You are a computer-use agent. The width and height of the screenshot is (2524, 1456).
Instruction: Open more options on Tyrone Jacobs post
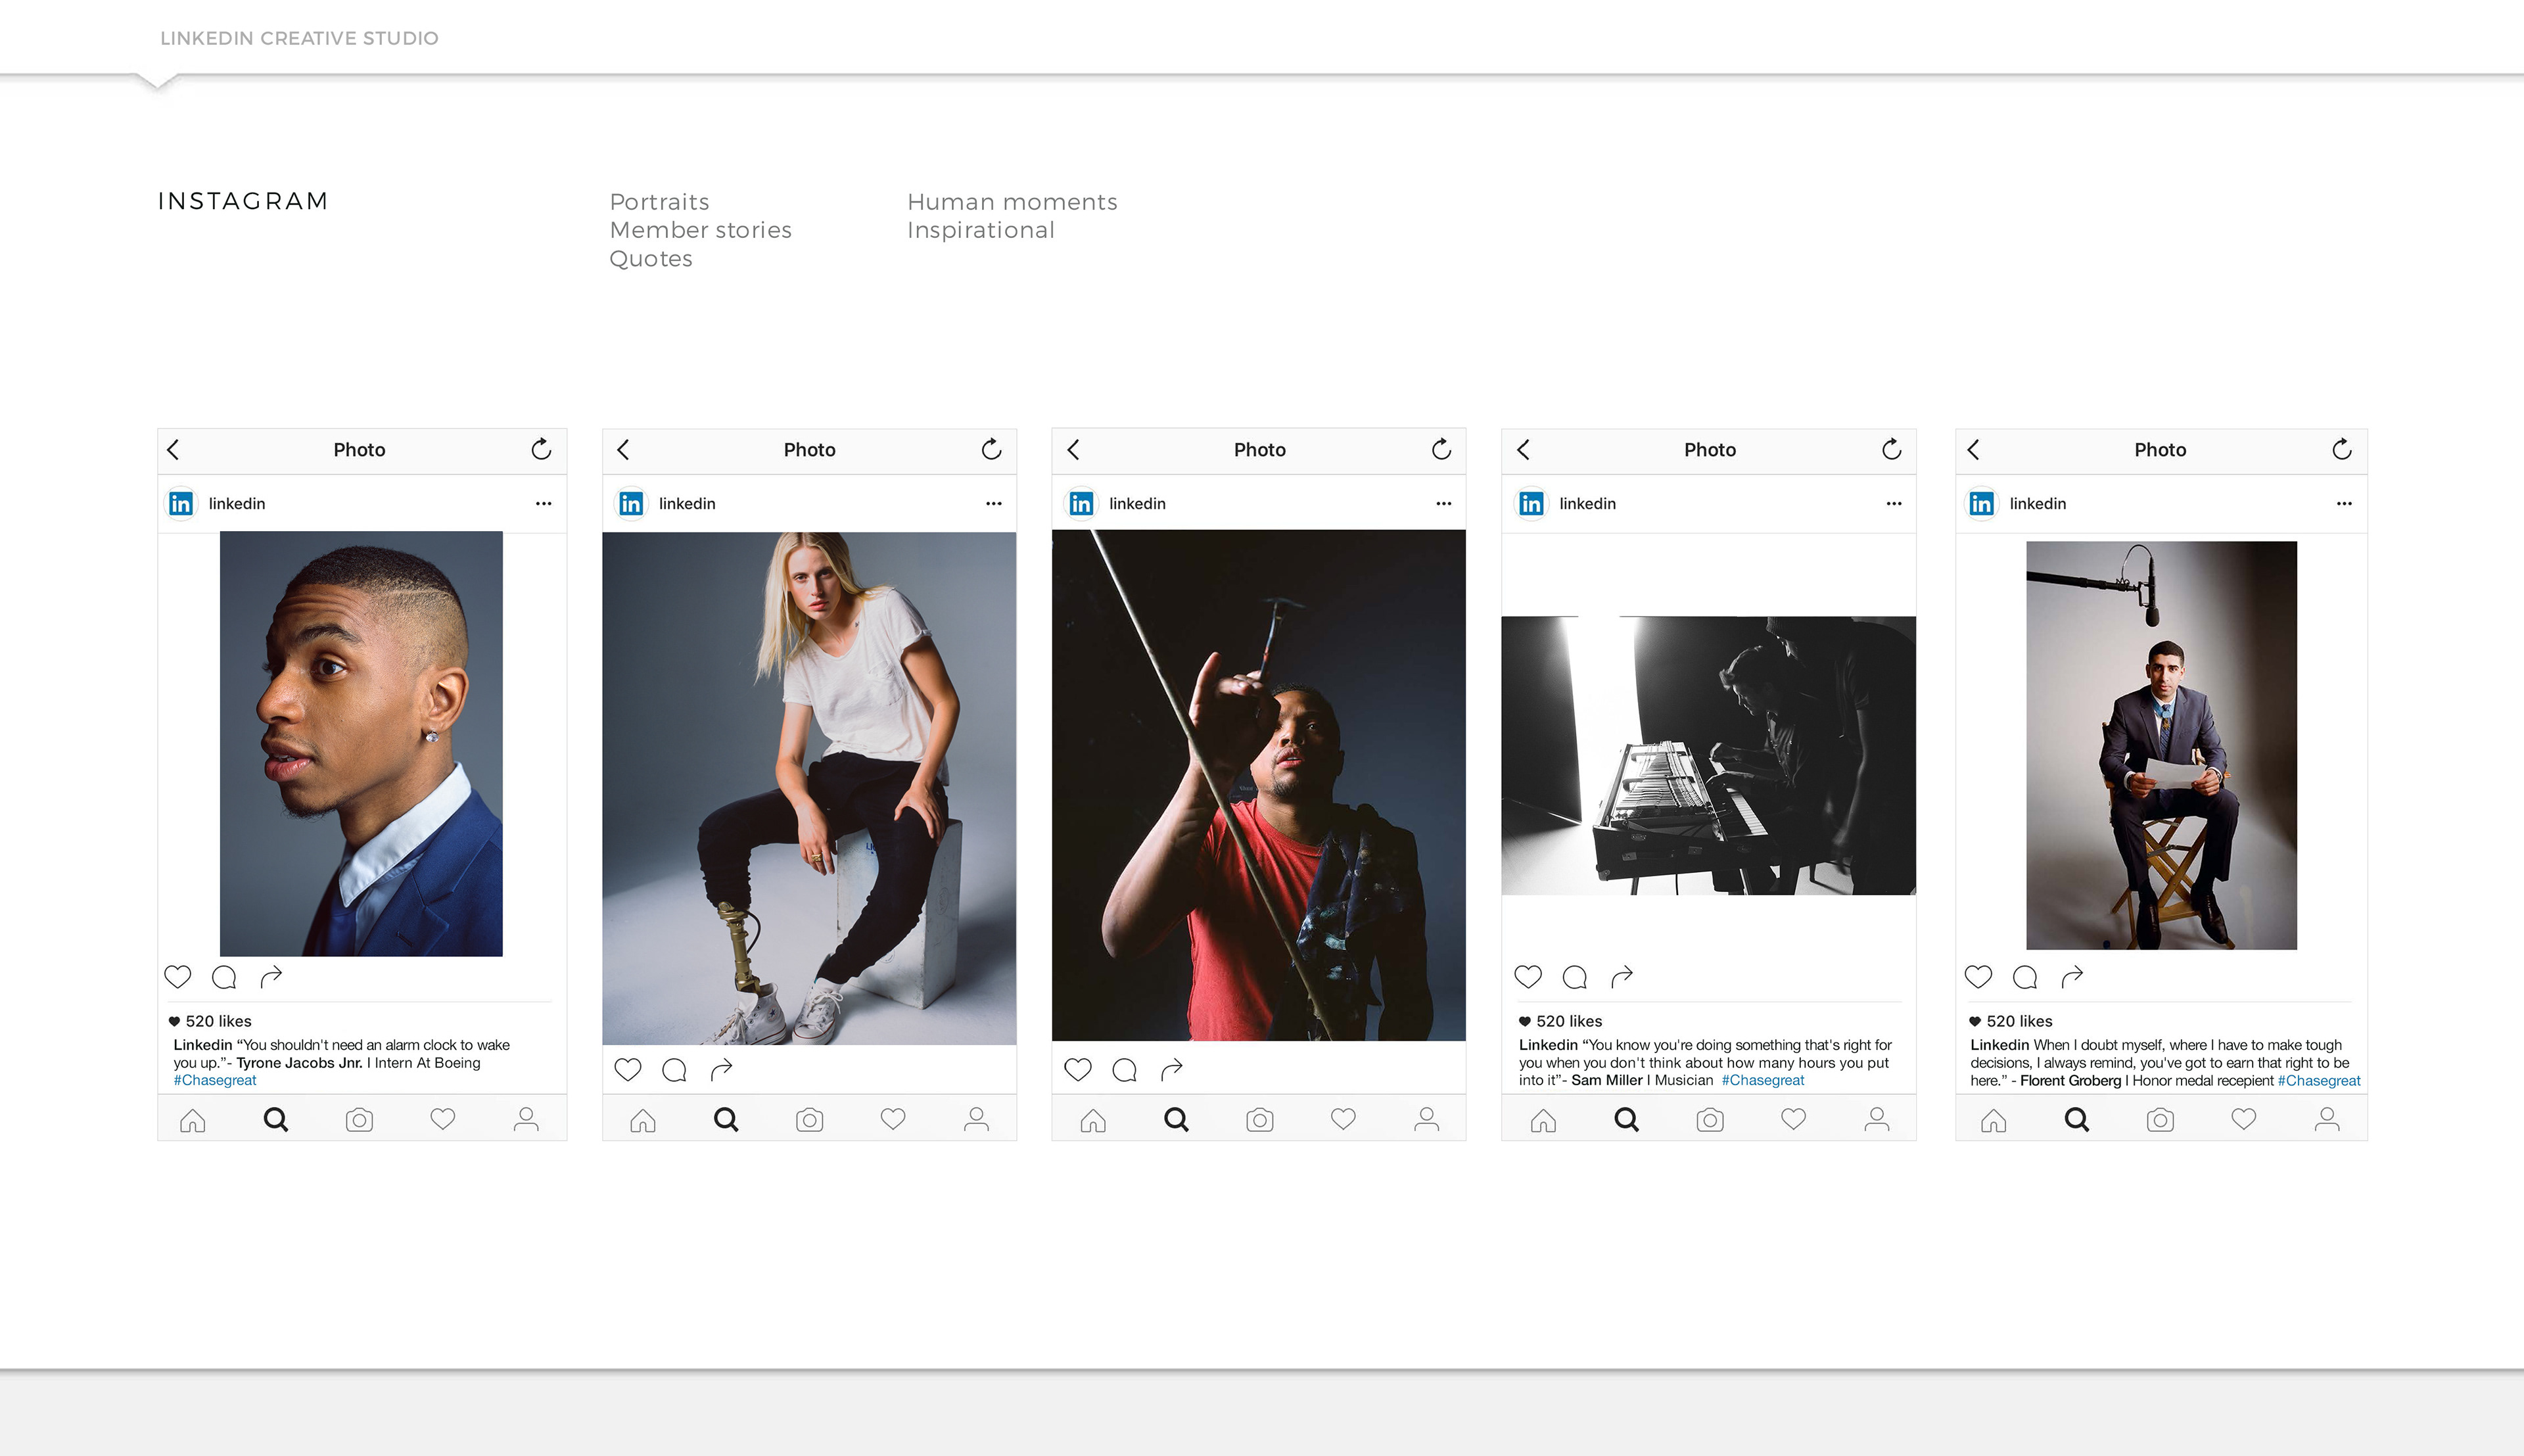543,504
